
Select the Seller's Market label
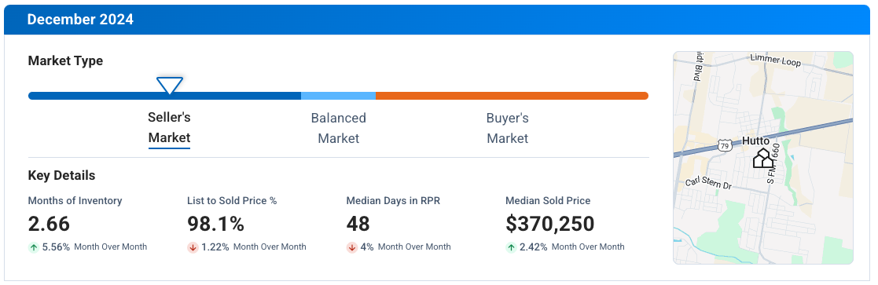point(169,128)
